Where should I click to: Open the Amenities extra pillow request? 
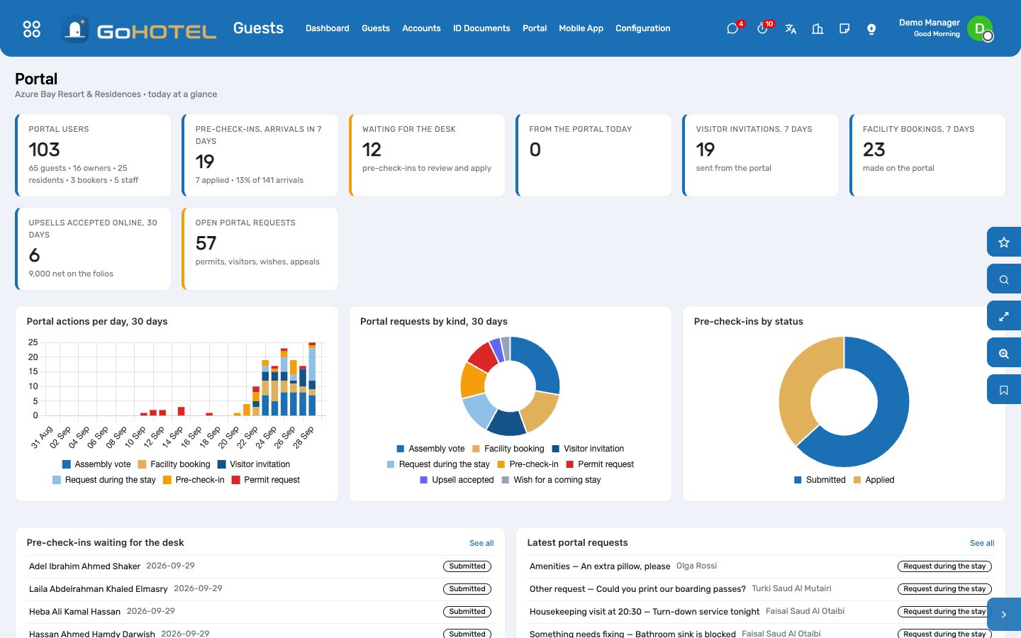761,566
